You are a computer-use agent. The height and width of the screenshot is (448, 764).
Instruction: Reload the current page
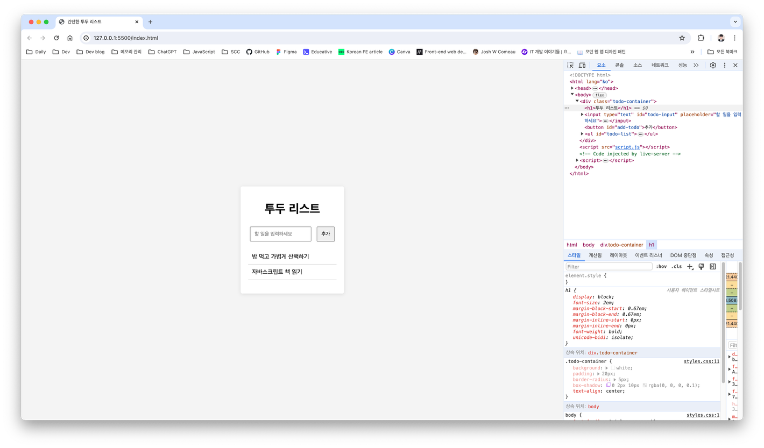coord(56,38)
